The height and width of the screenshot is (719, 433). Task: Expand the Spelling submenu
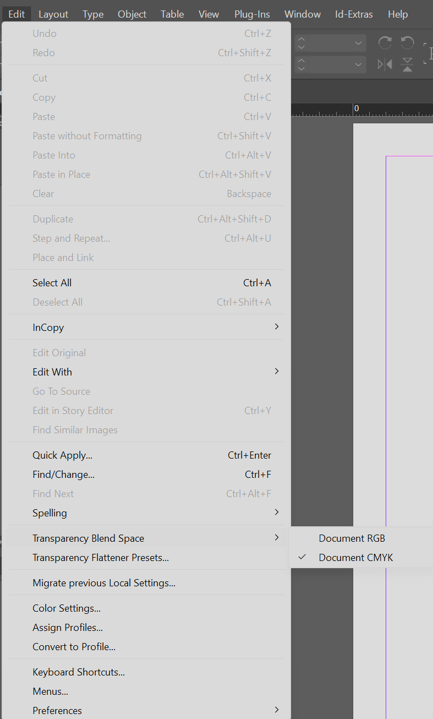coord(50,513)
